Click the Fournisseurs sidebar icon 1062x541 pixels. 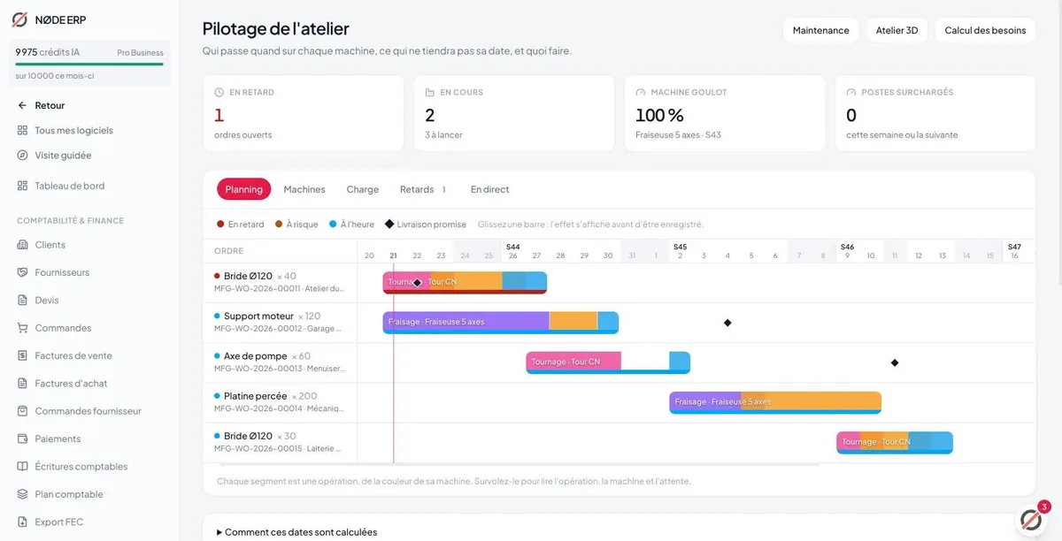tap(22, 272)
